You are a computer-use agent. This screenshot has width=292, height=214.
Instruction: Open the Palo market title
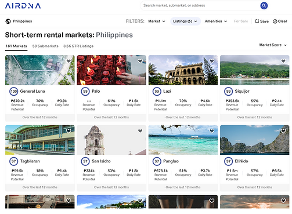coord(96,91)
